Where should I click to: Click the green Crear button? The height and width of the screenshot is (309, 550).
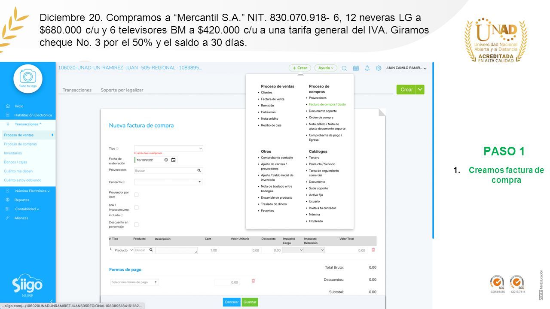coord(406,89)
